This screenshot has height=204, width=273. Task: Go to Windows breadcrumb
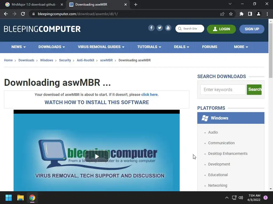(46, 60)
